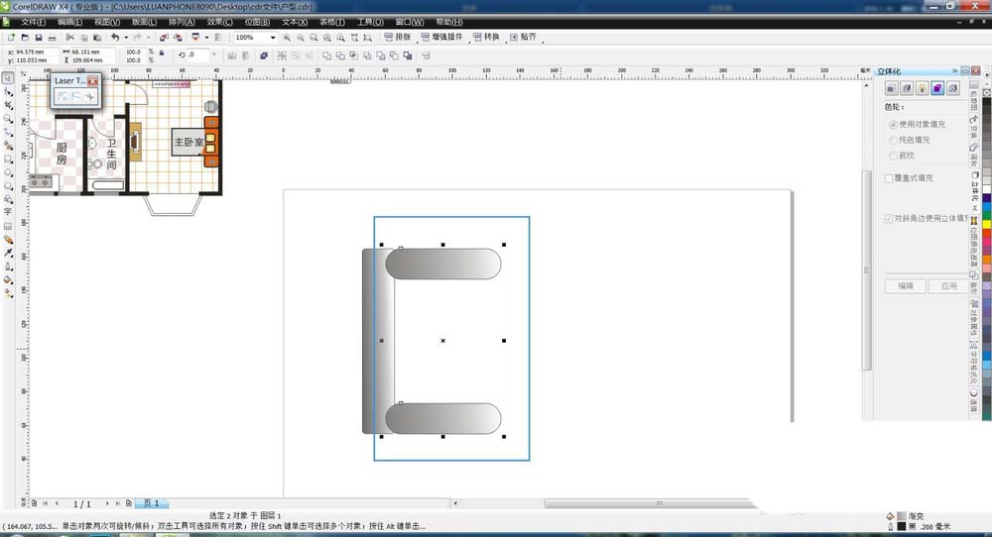This screenshot has height=537, width=992.
Task: Expand the 立体化 docker collapse arrows
Action: click(x=954, y=70)
